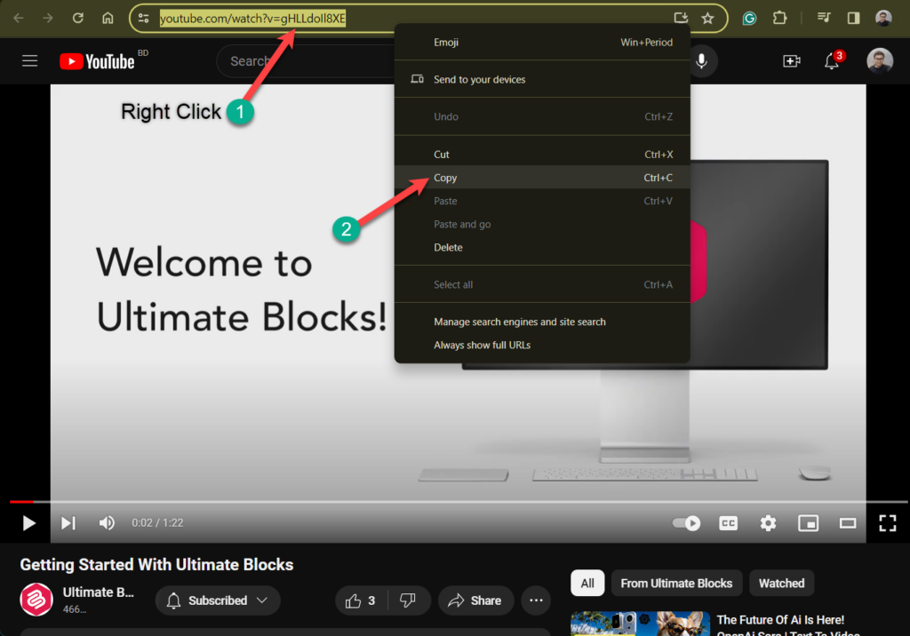
Task: Click the recommended video thumbnail
Action: (640, 624)
